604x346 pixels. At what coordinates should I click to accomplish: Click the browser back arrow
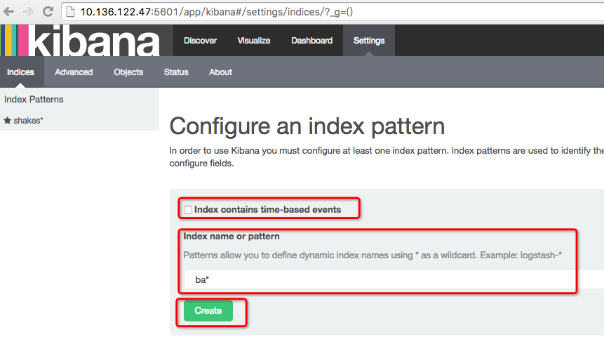pos(10,11)
